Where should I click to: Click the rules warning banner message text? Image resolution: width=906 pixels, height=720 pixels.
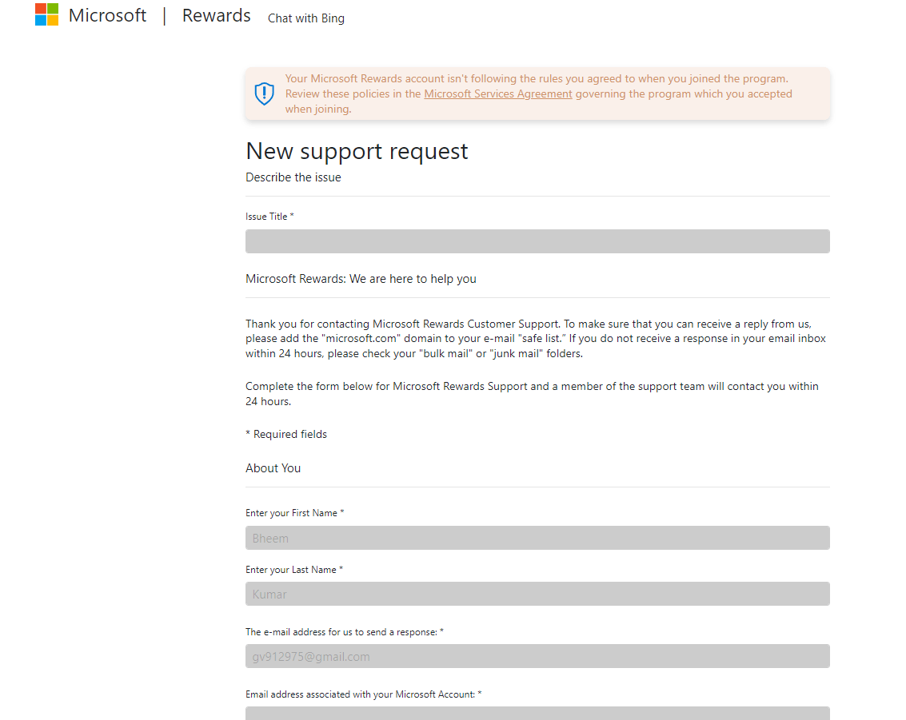pyautogui.click(x=538, y=94)
